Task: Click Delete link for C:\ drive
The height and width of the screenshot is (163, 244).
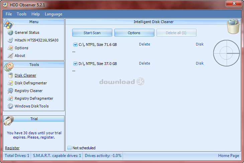Action: coord(145,44)
